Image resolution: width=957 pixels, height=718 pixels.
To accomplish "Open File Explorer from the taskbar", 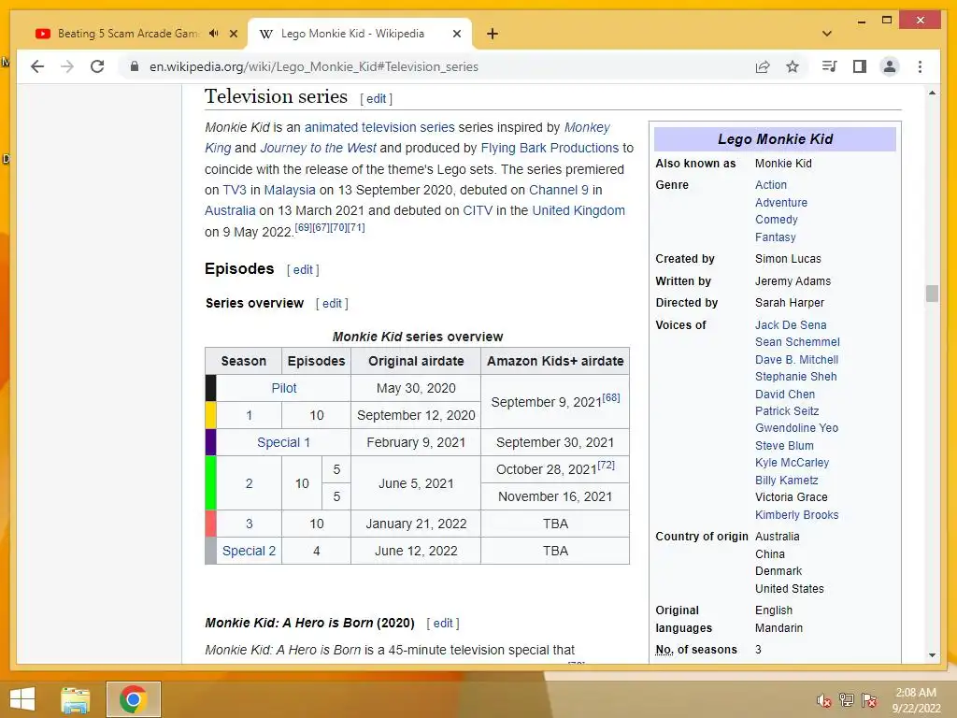I will tap(76, 699).
